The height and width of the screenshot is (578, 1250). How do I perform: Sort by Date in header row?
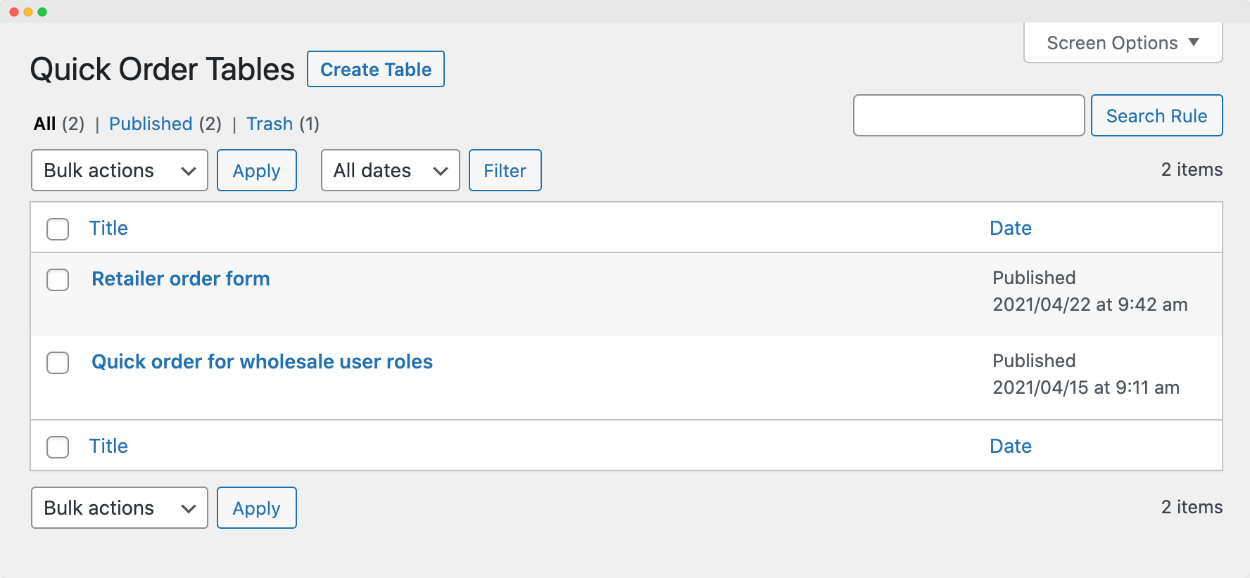click(1010, 228)
